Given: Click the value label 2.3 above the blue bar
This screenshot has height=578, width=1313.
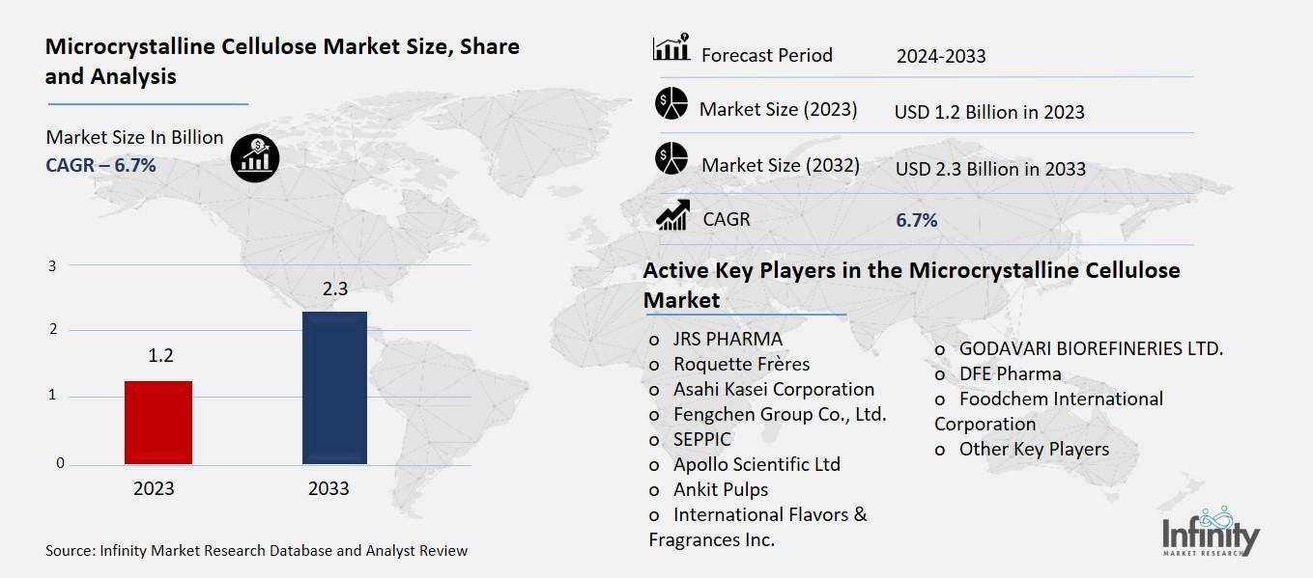Looking at the screenshot, I should (x=334, y=288).
